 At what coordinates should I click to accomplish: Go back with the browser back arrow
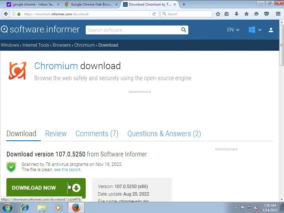(6, 14)
